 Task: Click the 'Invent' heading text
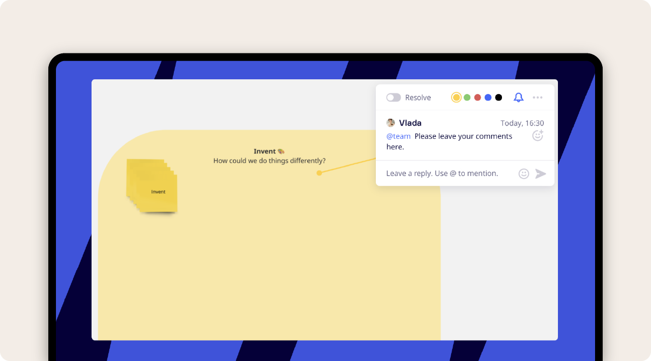[x=264, y=151]
